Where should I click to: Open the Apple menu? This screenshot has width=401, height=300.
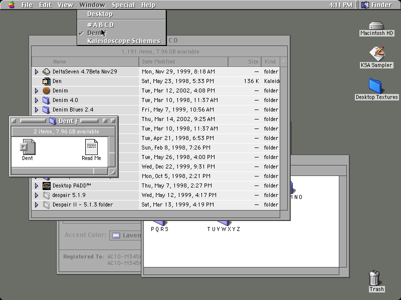click(x=11, y=5)
